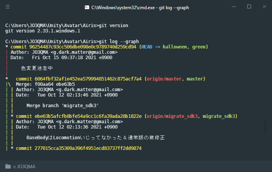Close the cmd.exe terminal window
The width and height of the screenshot is (272, 172).
[x=264, y=6]
